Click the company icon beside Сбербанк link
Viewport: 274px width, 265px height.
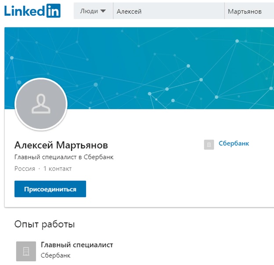pos(209,144)
